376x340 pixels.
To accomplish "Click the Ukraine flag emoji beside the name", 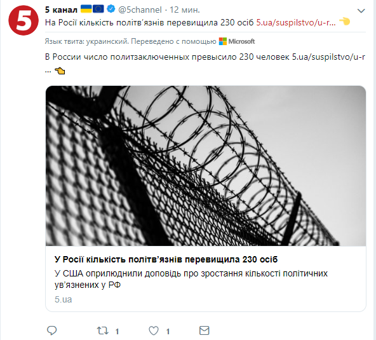I will pyautogui.click(x=86, y=9).
